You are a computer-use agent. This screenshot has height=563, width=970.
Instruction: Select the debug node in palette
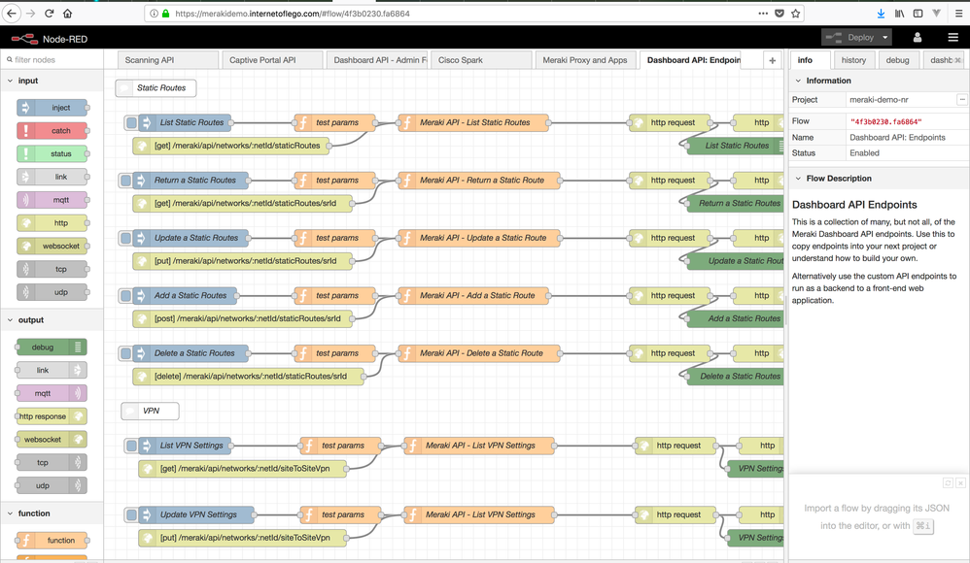[52, 348]
